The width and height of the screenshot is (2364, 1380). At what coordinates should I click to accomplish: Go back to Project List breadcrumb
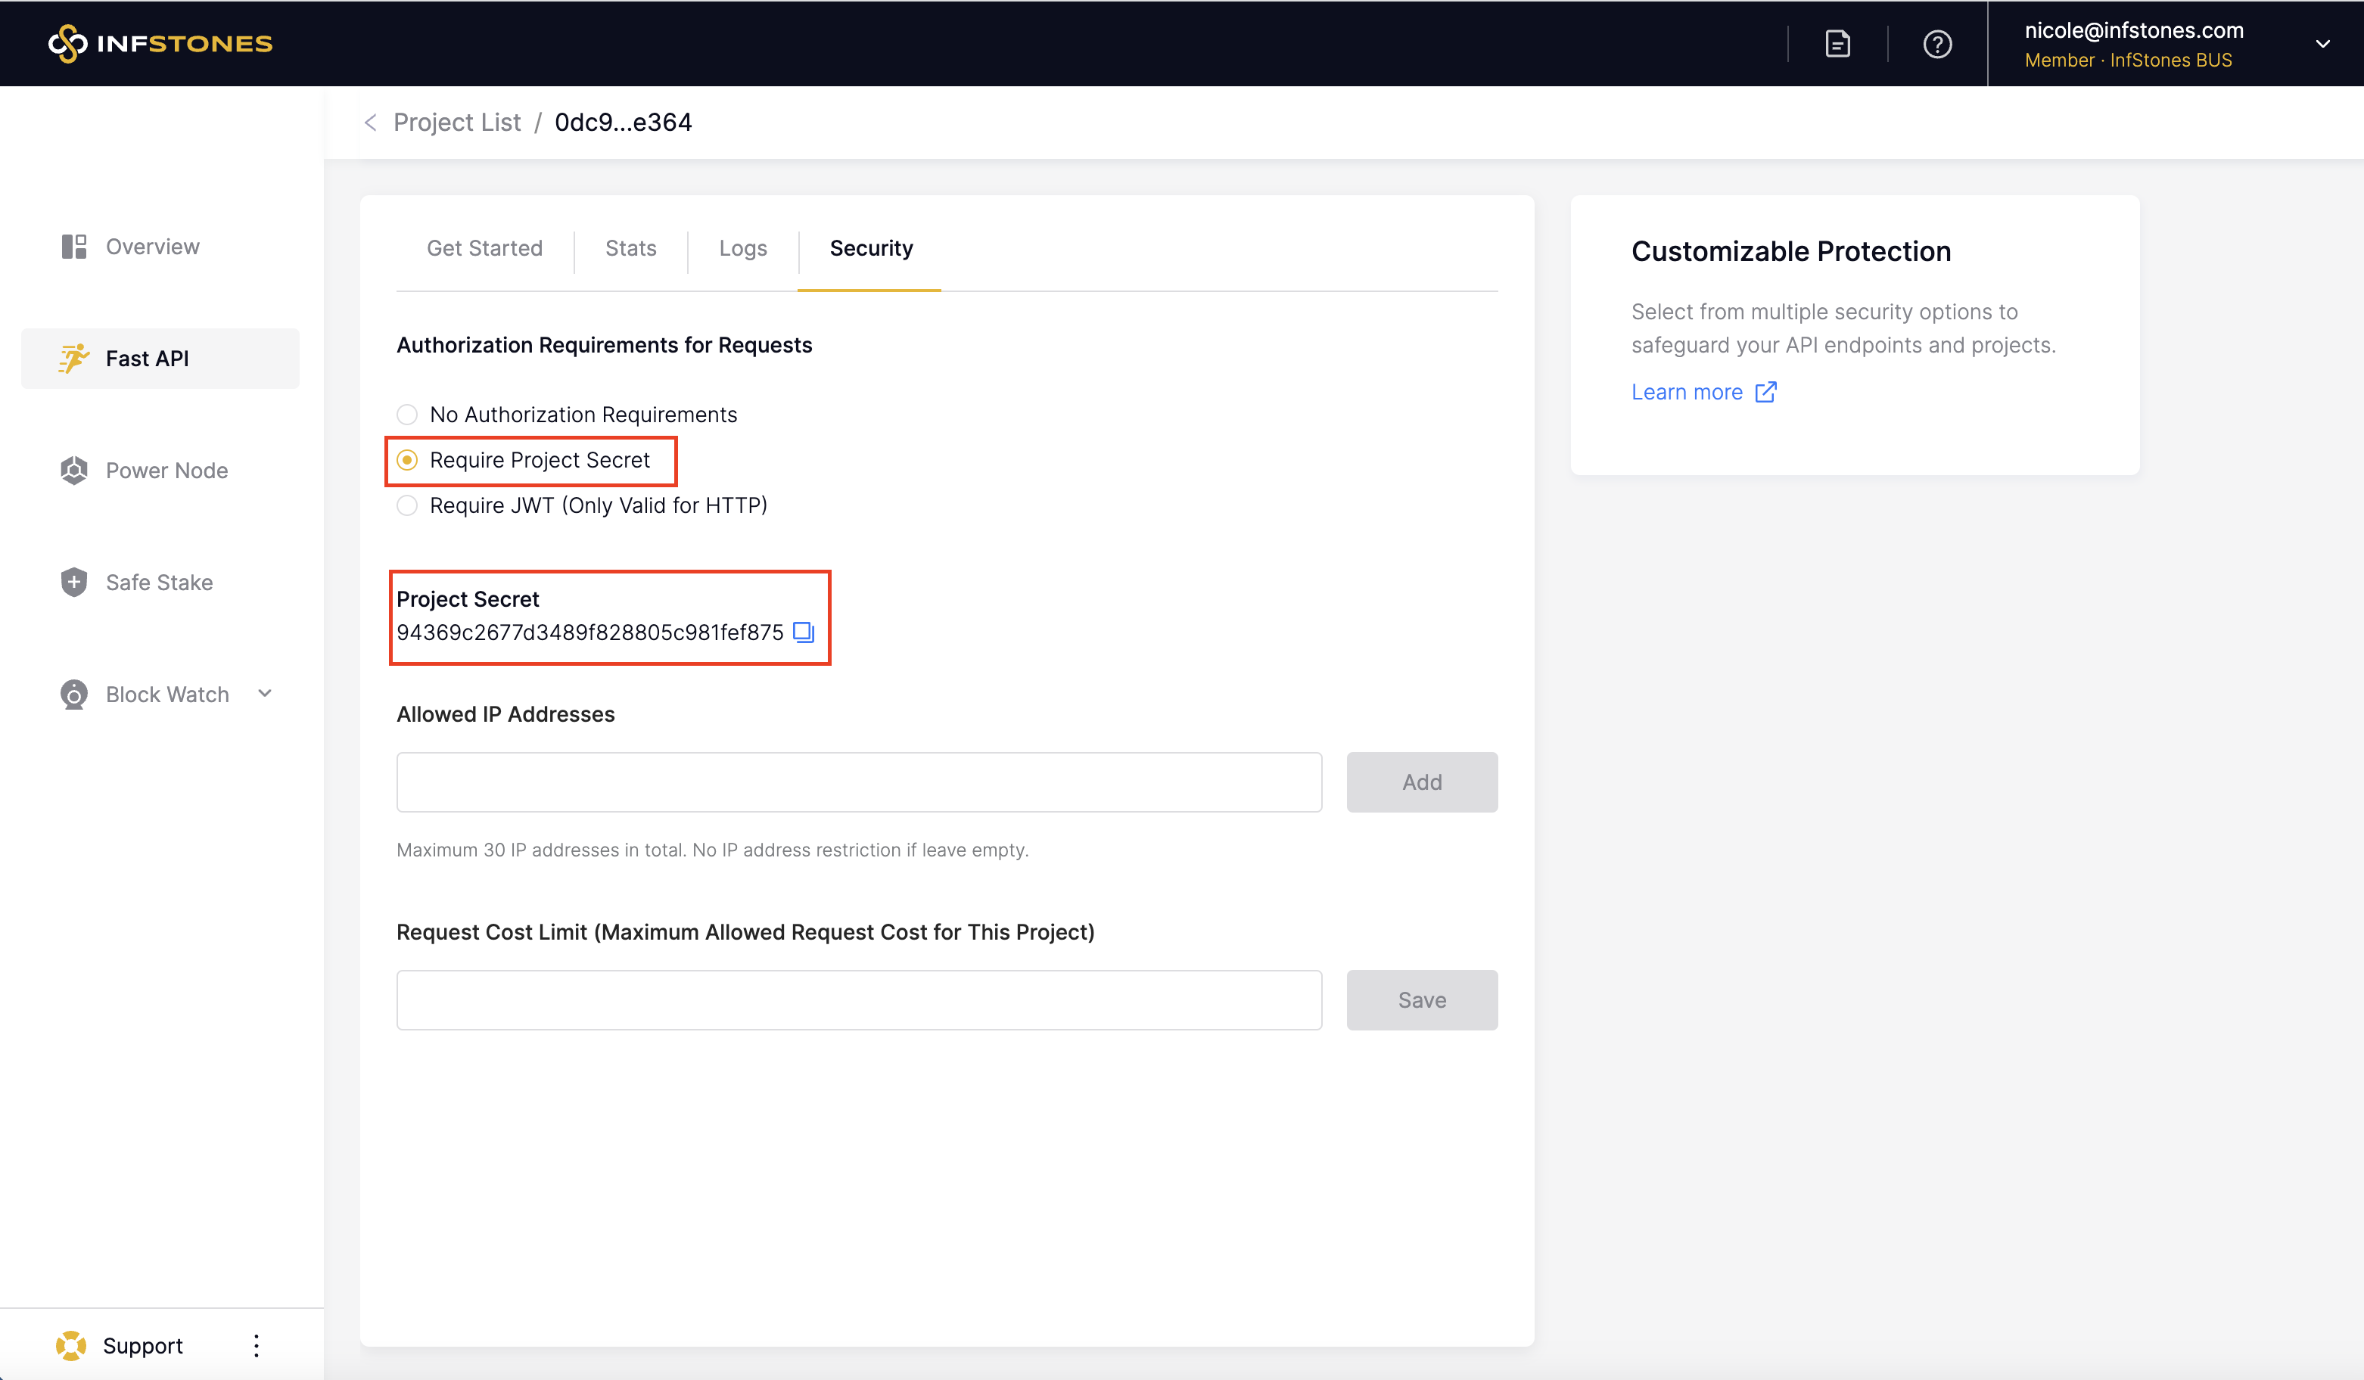[456, 123]
